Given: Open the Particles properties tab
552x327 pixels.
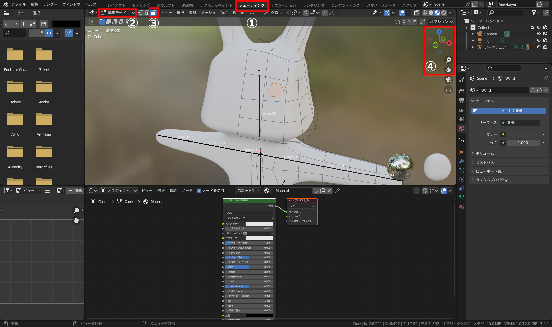Looking at the screenshot, I should (x=462, y=170).
